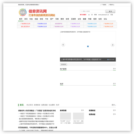
Task: Open 资讯 in main navigation bar
Action: coord(26,19)
